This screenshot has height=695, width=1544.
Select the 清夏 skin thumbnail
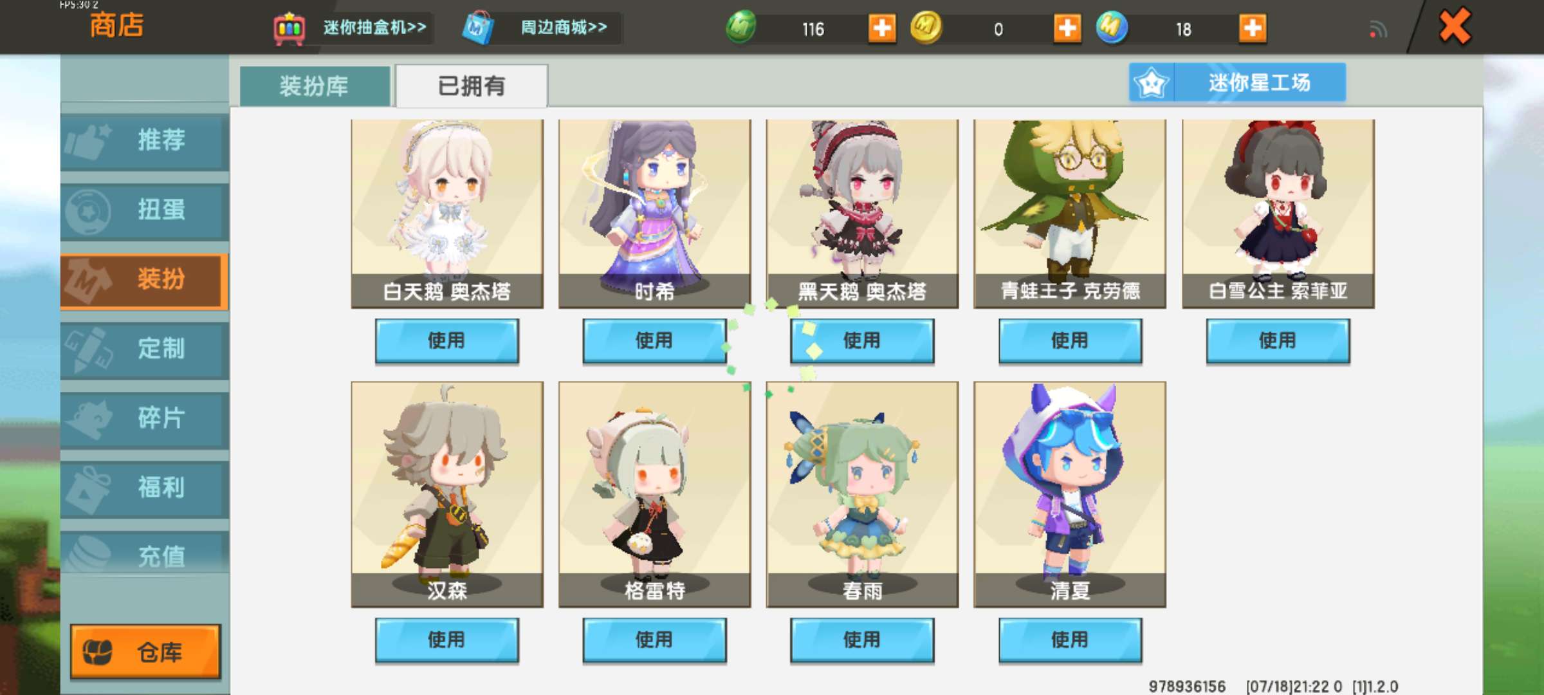point(1070,494)
